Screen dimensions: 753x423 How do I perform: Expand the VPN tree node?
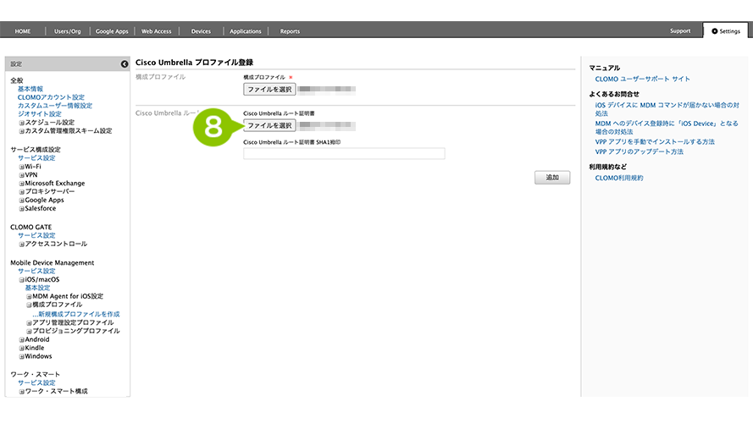[22, 175]
